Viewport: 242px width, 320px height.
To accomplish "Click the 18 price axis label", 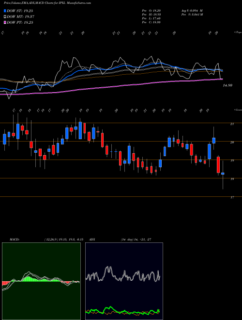I will [x=232, y=179].
